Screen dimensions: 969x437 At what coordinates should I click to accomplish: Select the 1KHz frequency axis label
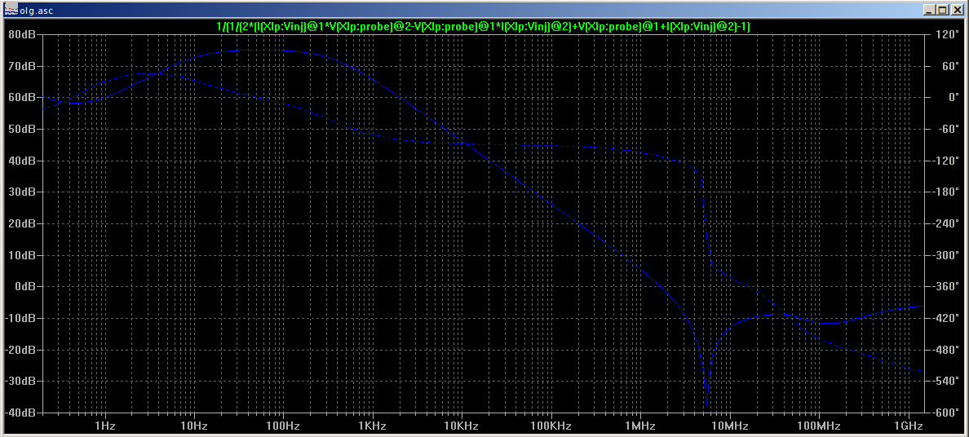tap(373, 426)
